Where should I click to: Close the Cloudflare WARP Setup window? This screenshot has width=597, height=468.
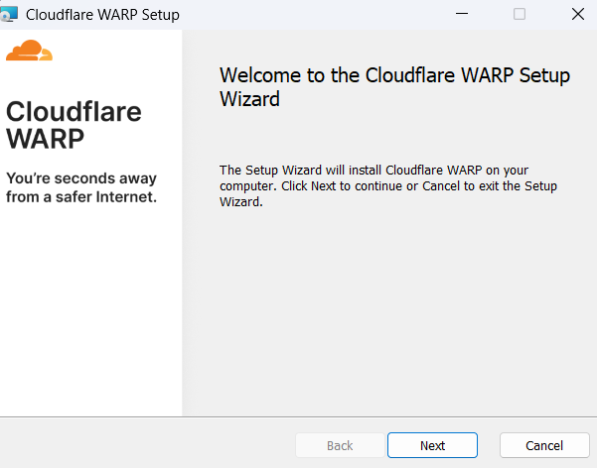tap(577, 15)
